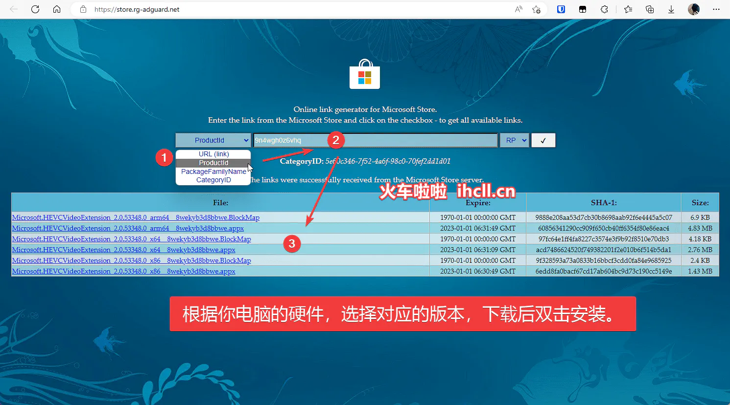
Task: Click the 9n4wgh0z6vhq input field
Action: pos(375,140)
